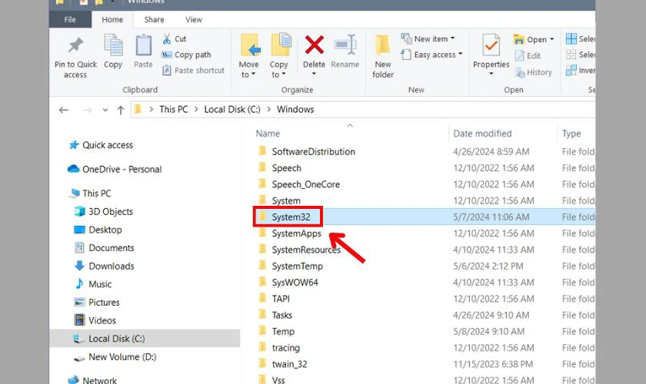Viewport: 646px width, 384px height.
Task: Expand breadcrumb chevron after Local Disk (C:)
Action: 268,110
